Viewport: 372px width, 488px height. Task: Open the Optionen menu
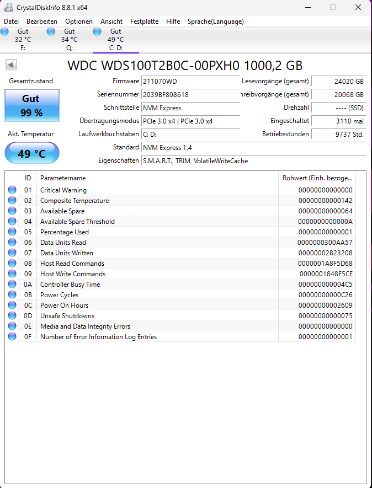click(x=79, y=22)
